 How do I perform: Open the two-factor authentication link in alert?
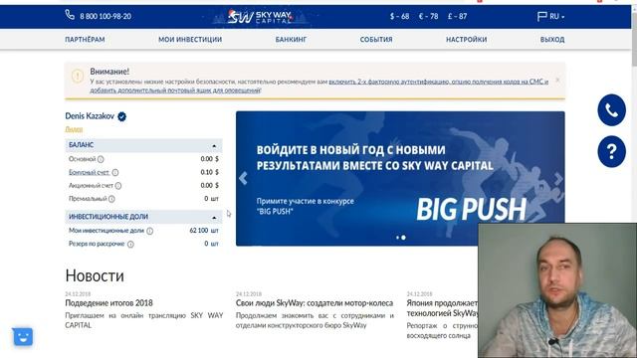point(438,82)
